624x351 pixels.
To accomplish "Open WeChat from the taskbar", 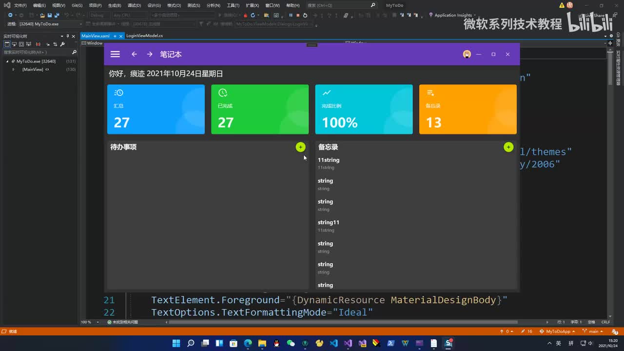I will coord(291,343).
